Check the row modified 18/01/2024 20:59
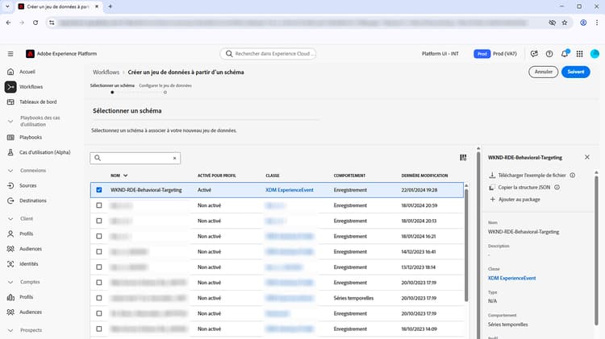The width and height of the screenshot is (605, 339). pos(99,205)
